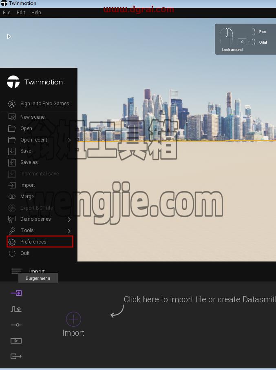This screenshot has height=370, width=276.
Task: Click the circular plus Import icon
Action: (x=73, y=319)
